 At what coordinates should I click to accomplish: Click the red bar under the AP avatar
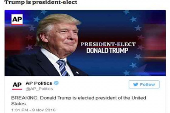point(17,89)
